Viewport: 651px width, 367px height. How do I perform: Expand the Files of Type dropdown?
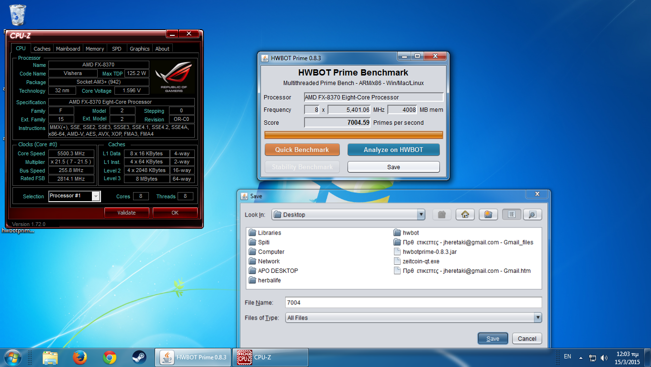coord(538,318)
